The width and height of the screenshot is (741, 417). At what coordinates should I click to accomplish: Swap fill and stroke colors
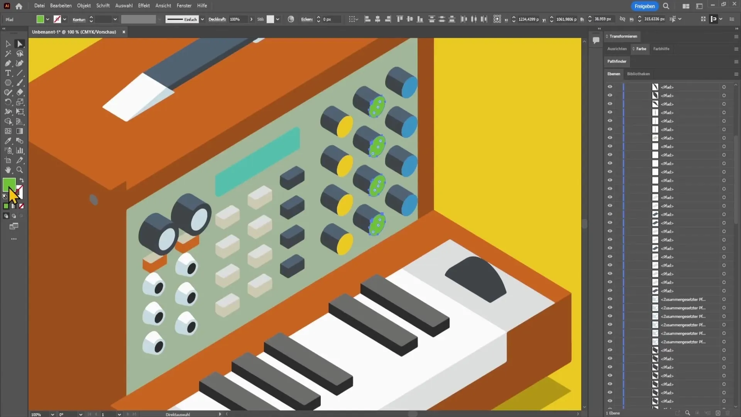pyautogui.click(x=22, y=180)
